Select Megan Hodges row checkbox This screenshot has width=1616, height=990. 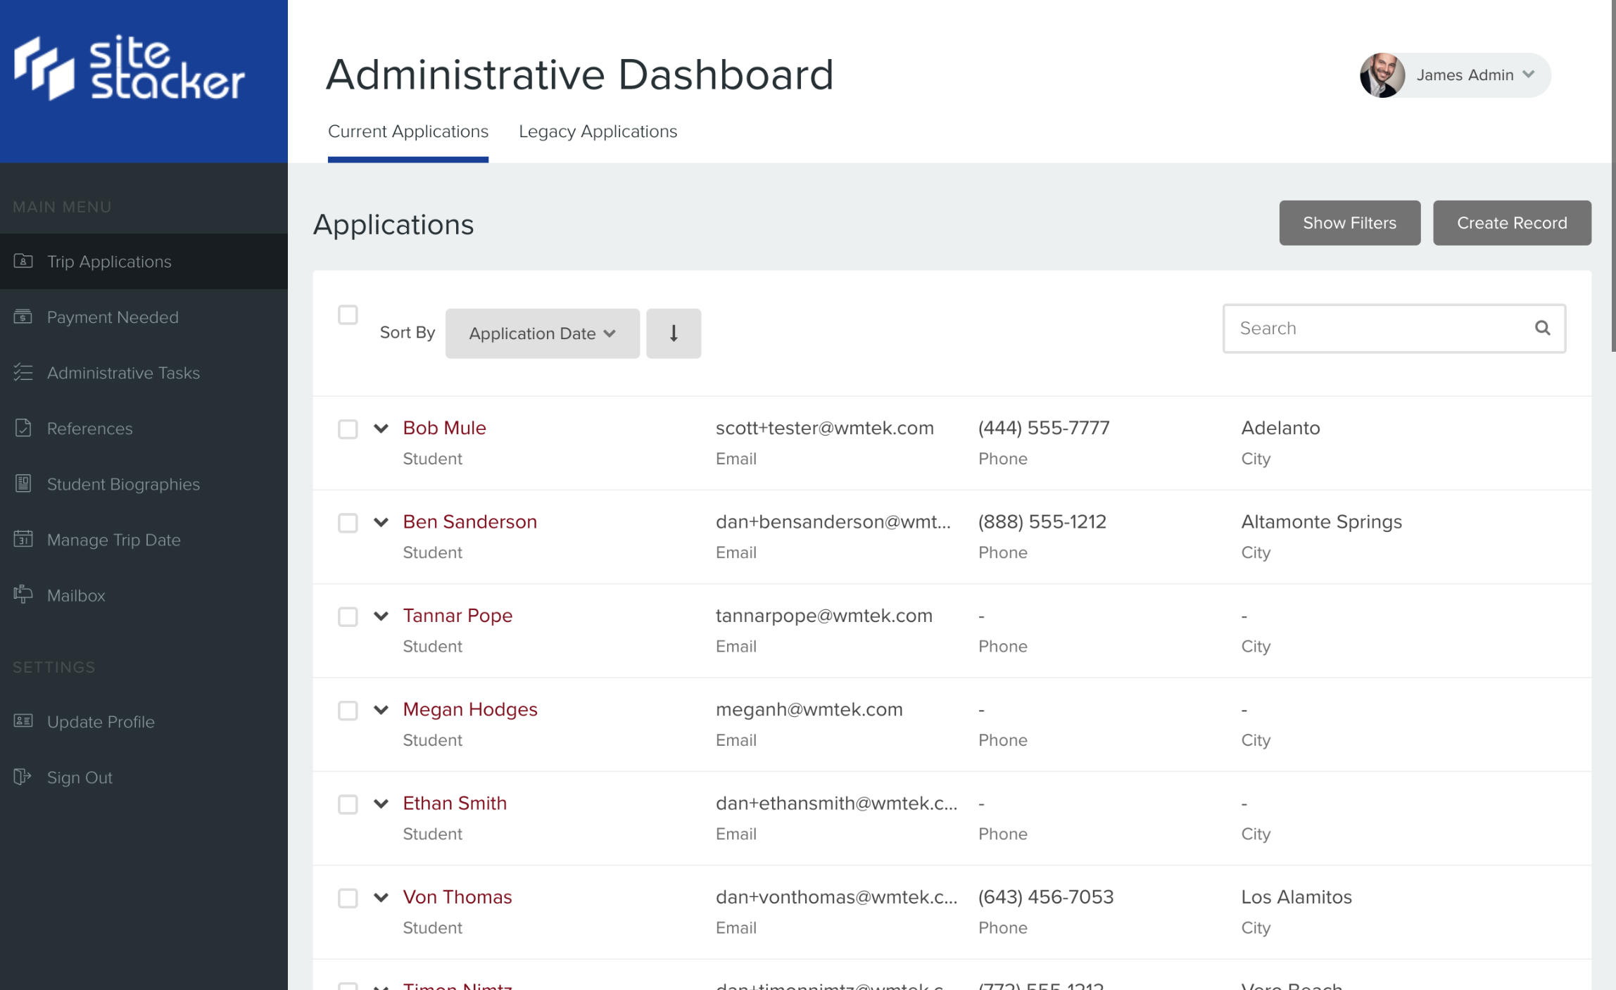pyautogui.click(x=348, y=710)
